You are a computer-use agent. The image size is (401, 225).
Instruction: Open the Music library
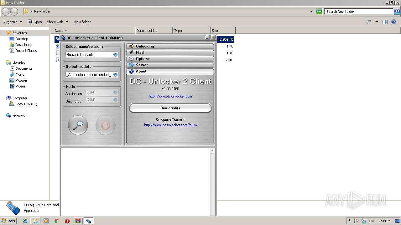coord(20,74)
